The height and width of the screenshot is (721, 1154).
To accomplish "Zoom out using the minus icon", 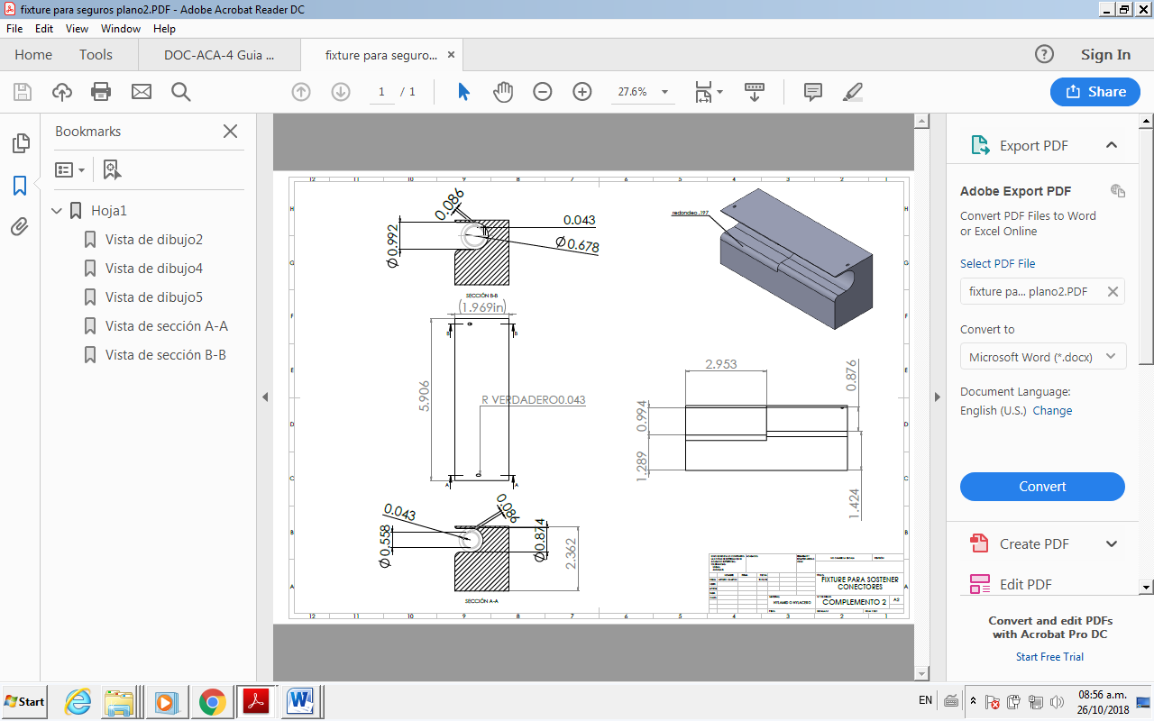I will click(x=542, y=91).
